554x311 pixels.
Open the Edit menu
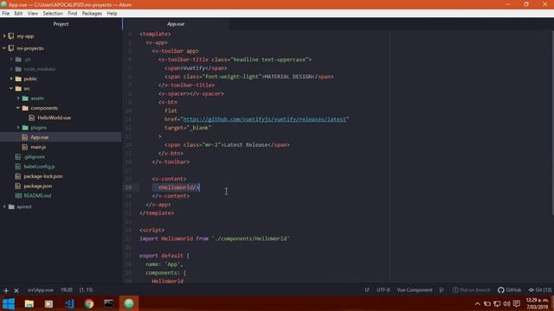[x=18, y=14]
